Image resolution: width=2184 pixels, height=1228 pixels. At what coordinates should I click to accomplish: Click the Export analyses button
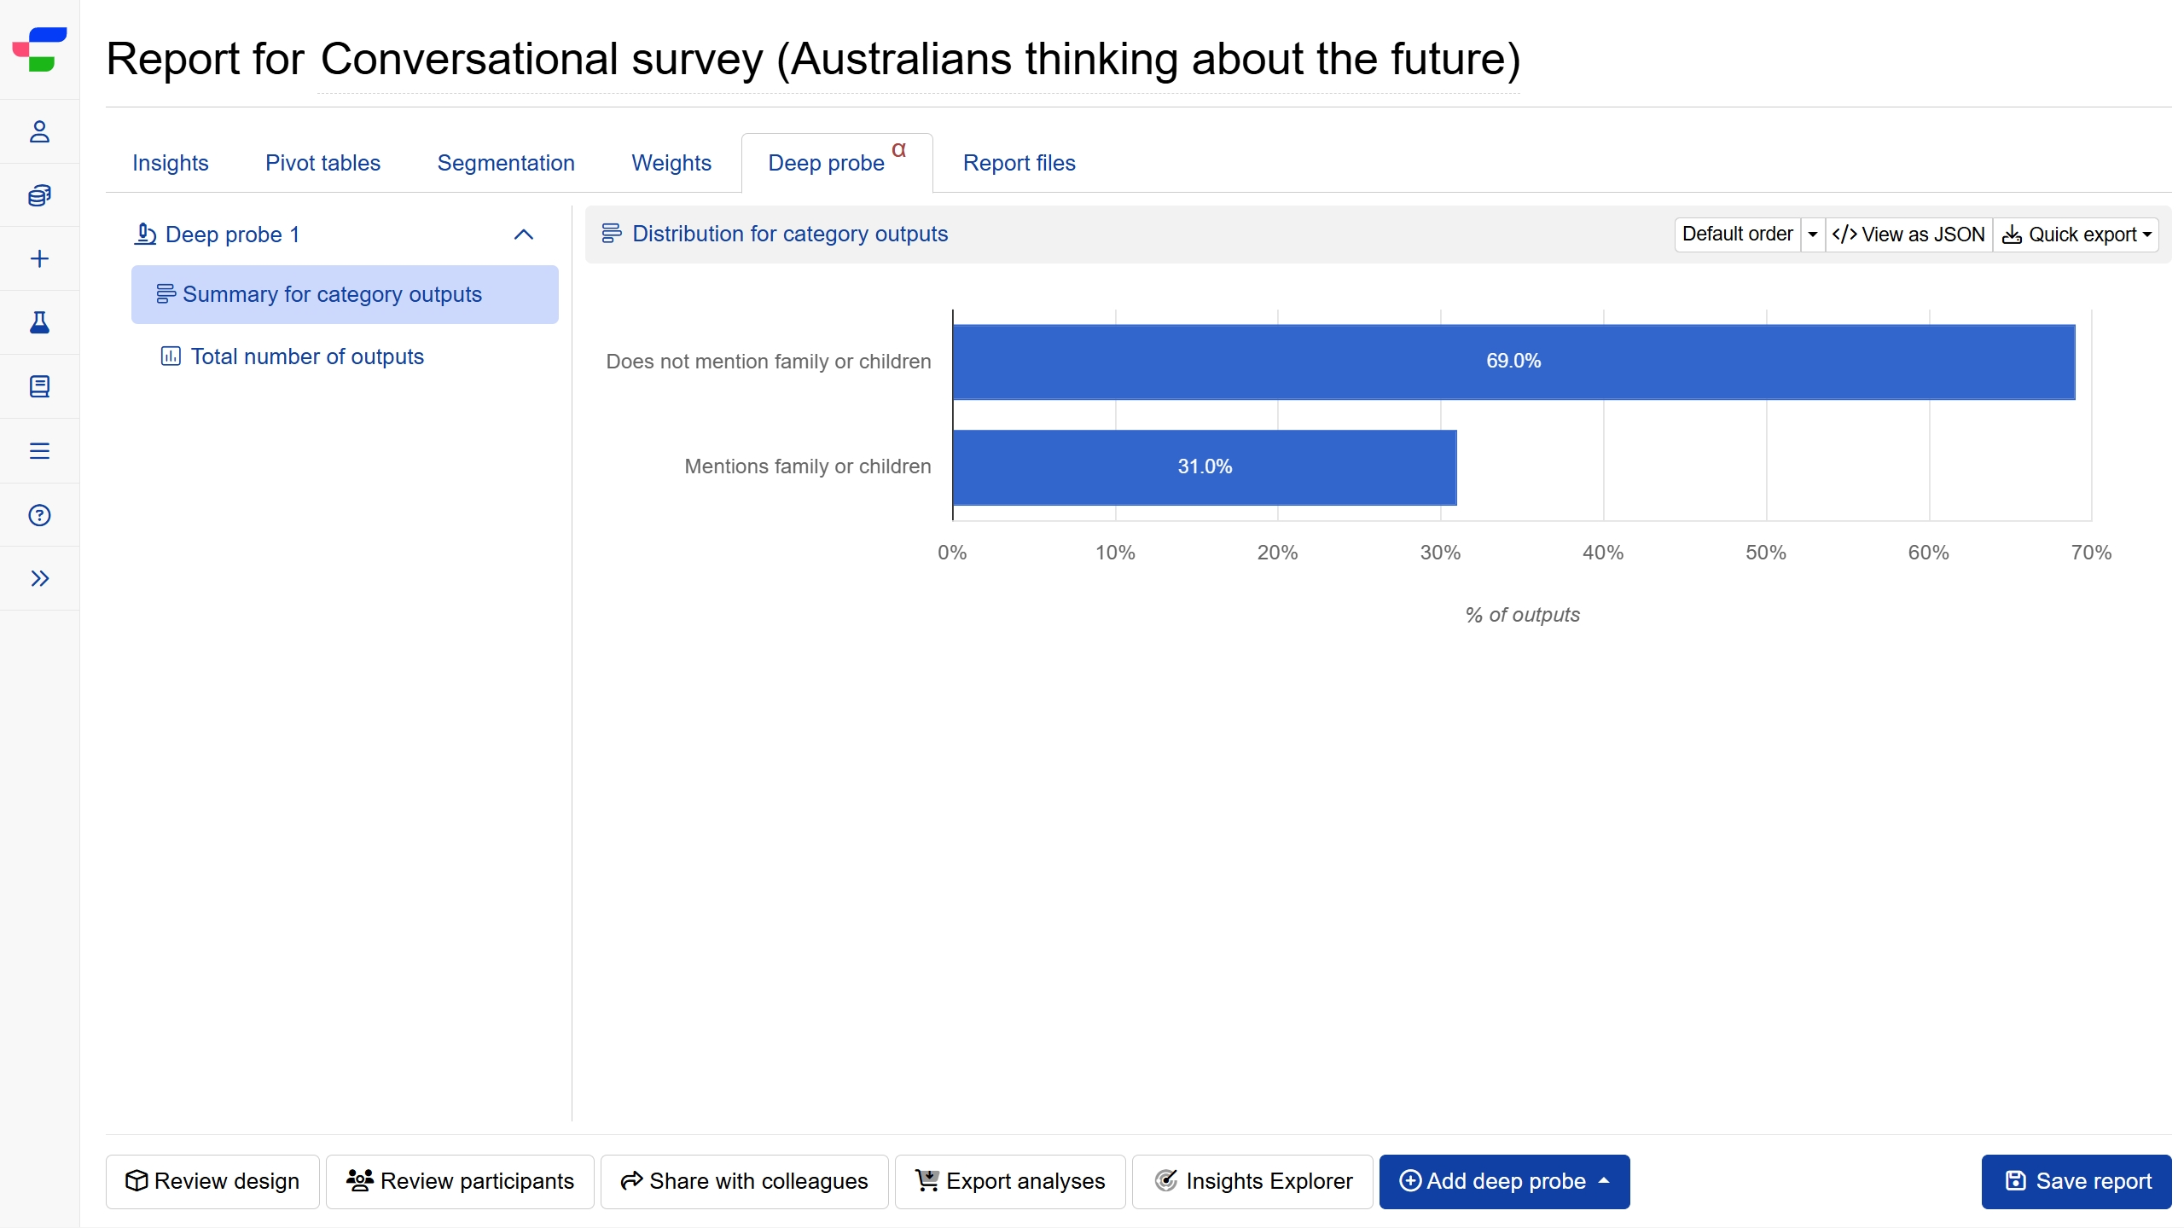(1010, 1181)
